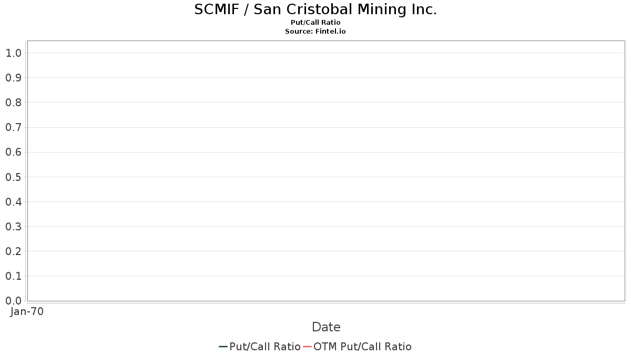The image size is (631, 355).
Task: Click the 0.1 y-axis tick label
Action: tap(13, 276)
